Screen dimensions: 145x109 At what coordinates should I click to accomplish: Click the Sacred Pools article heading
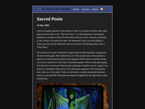coord(50,19)
